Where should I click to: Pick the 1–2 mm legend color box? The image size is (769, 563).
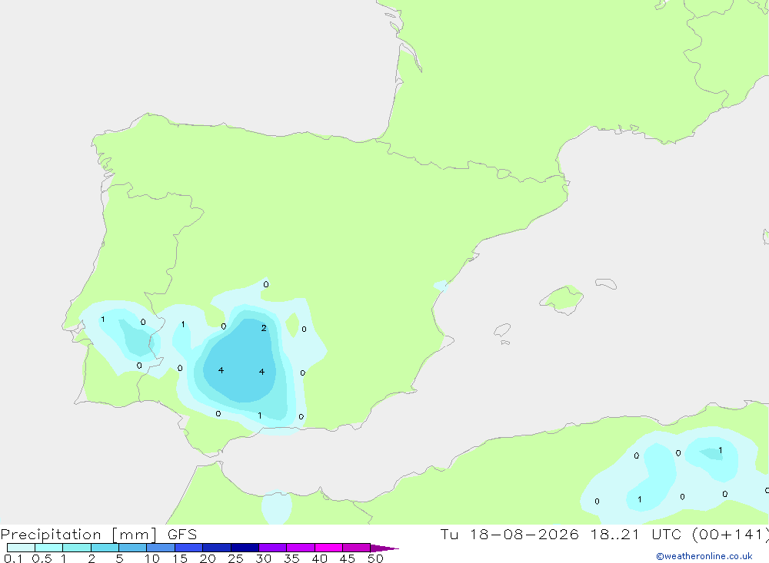click(77, 548)
